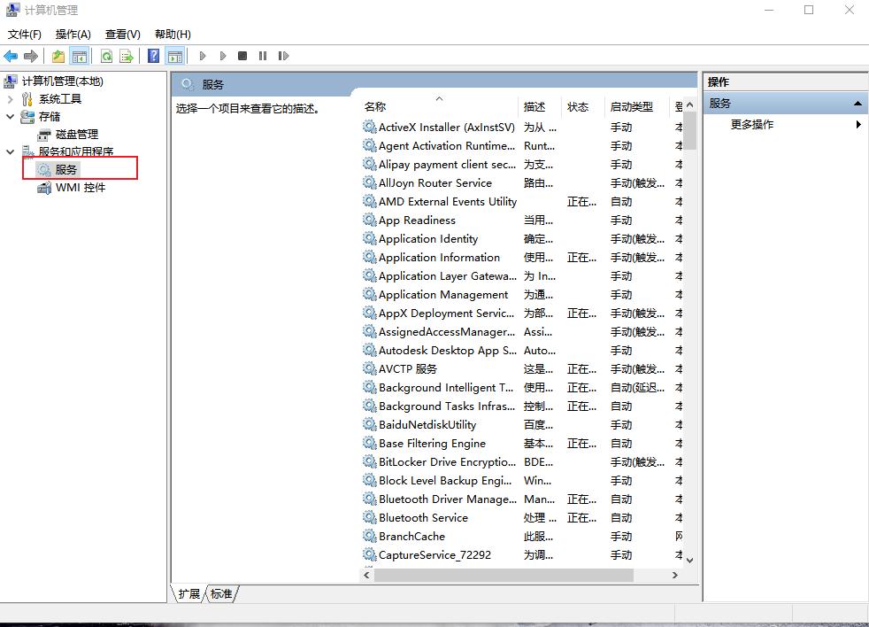
Task: Open Help using the blue question mark icon
Action: pyautogui.click(x=152, y=56)
